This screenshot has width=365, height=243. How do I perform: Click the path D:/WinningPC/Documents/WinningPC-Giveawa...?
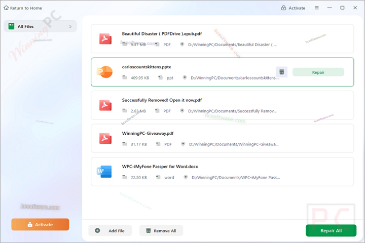[x=234, y=144]
